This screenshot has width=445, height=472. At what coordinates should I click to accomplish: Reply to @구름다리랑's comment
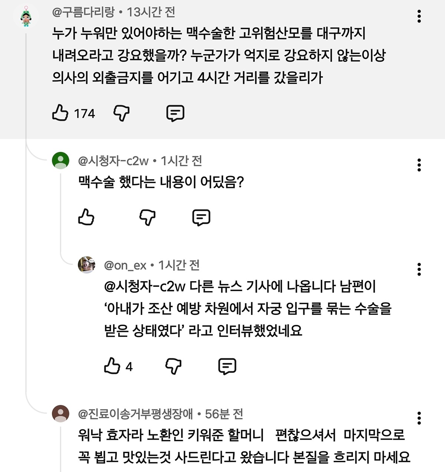175,113
